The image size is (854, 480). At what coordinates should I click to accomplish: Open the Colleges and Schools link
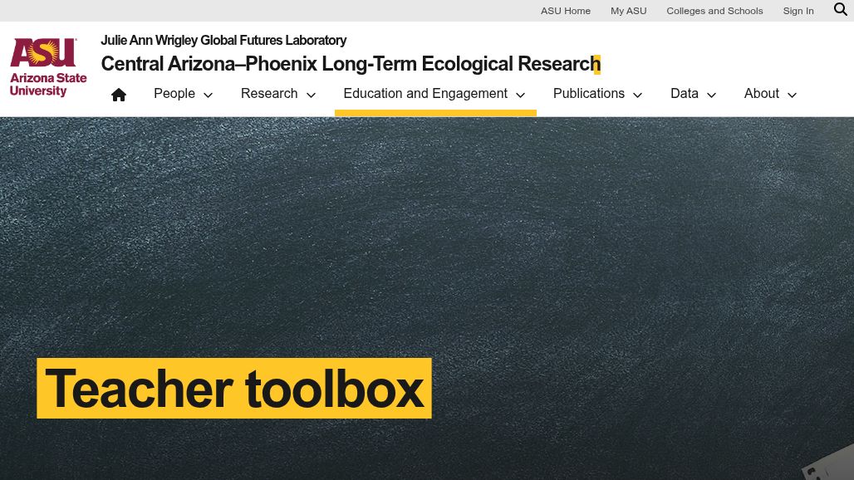point(714,11)
